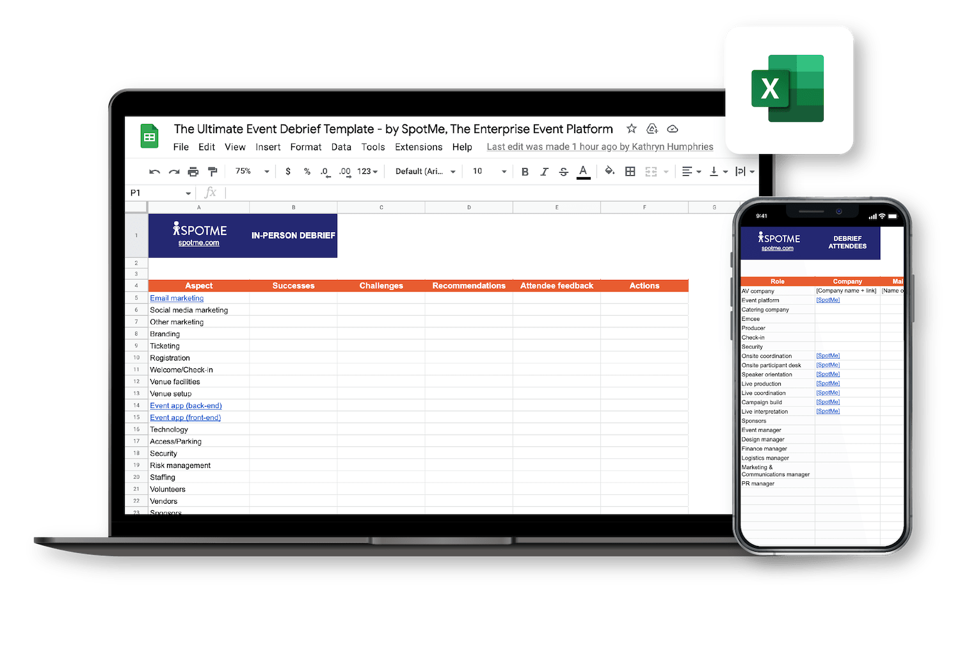The width and height of the screenshot is (960, 645).
Task: Open the zoom level dropdown
Action: tap(250, 171)
